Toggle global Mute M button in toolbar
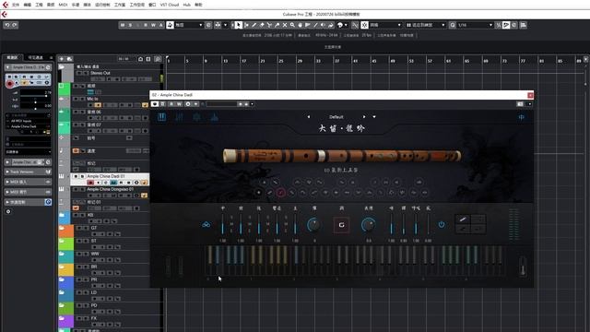 (123, 25)
